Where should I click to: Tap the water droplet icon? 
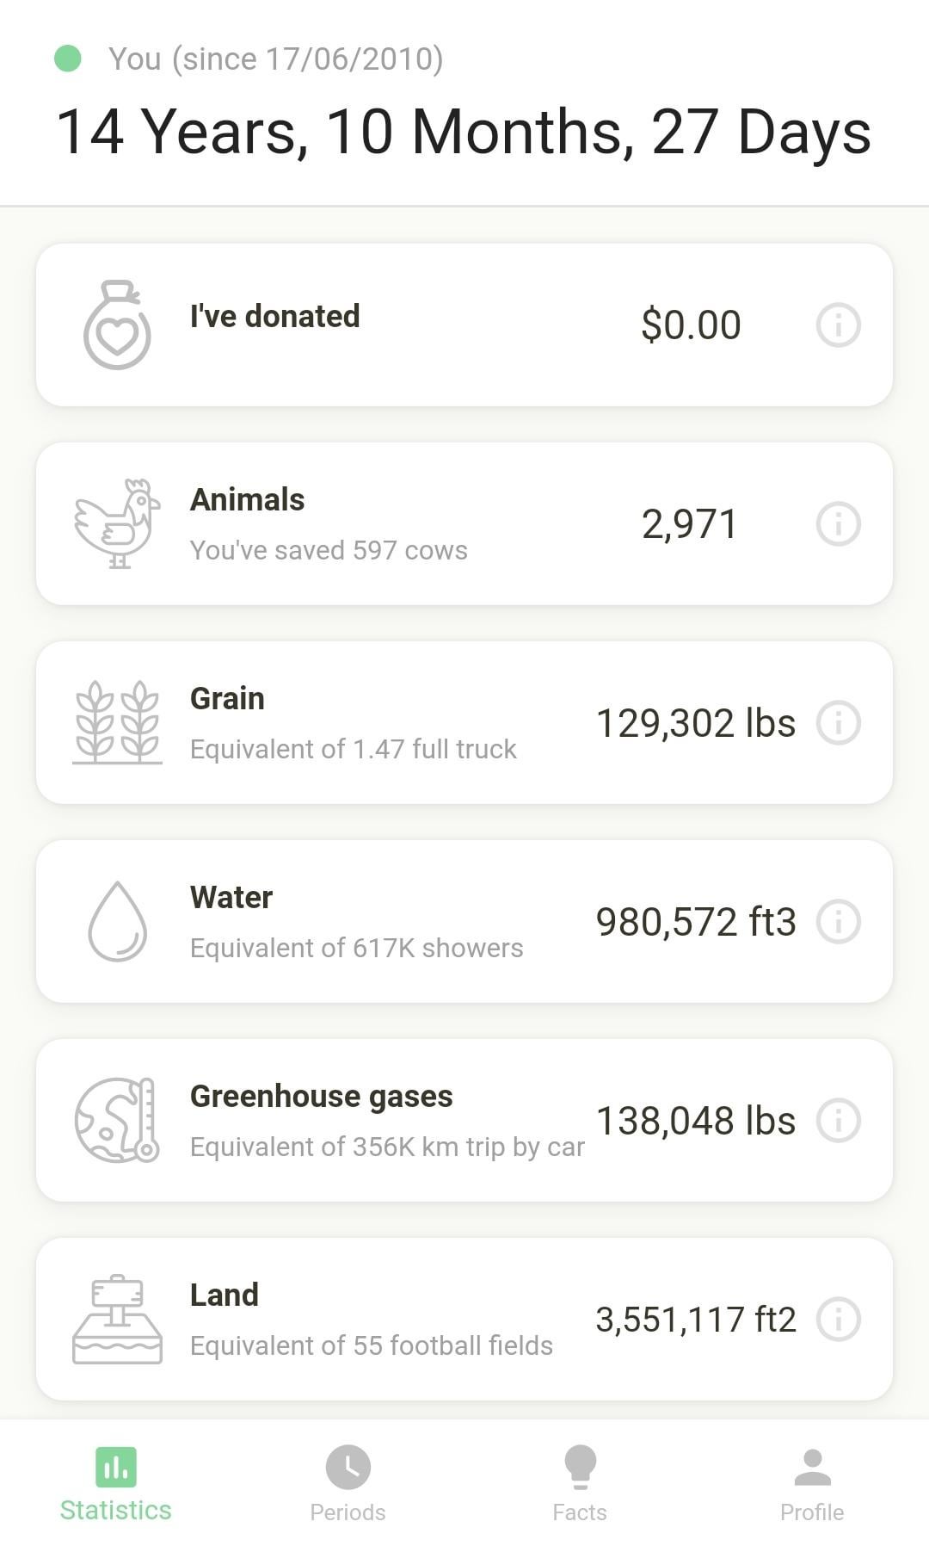pyautogui.click(x=117, y=922)
